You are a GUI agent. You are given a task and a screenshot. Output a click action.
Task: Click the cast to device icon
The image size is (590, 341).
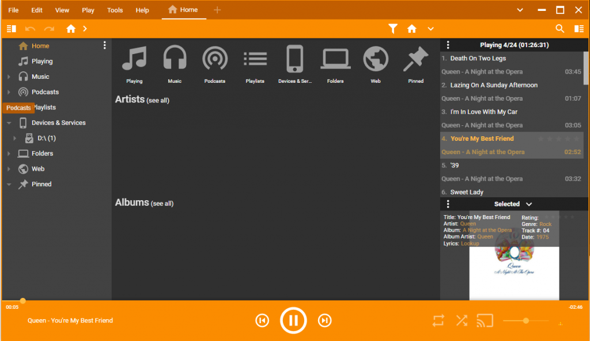pos(485,321)
